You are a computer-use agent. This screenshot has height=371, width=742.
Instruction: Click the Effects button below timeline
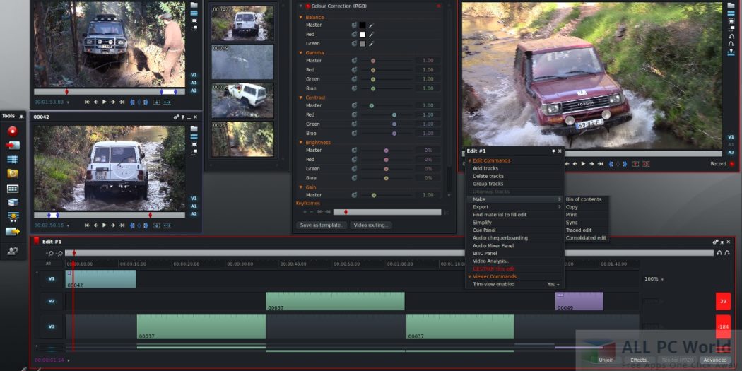tap(640, 360)
